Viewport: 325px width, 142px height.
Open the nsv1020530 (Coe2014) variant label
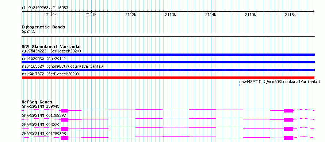point(44,59)
